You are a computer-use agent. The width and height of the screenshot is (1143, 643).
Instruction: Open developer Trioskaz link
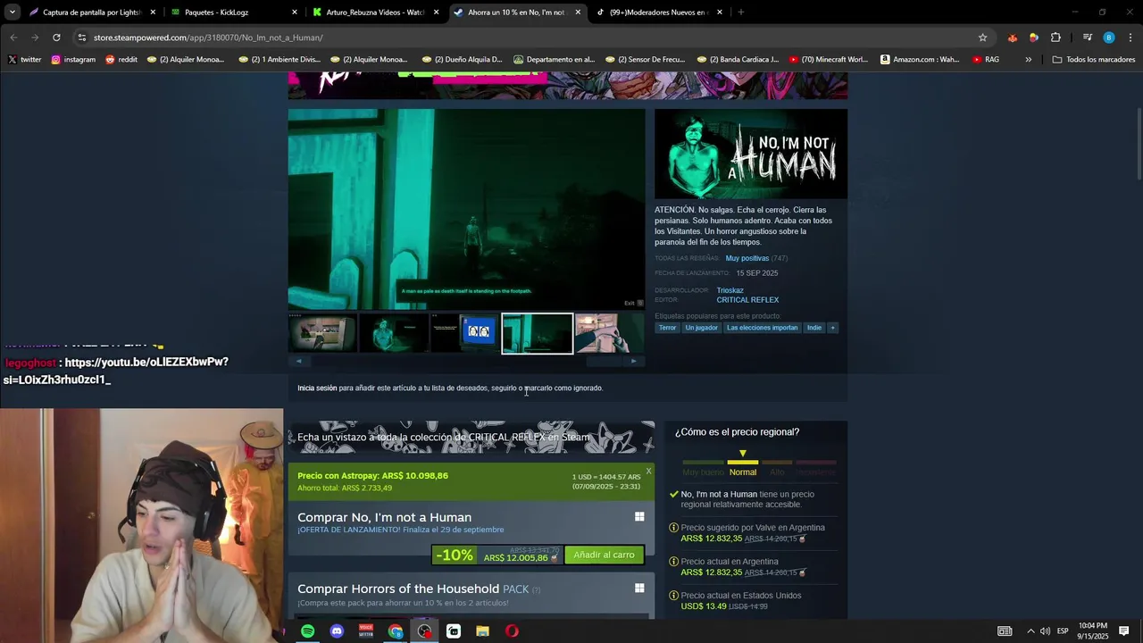730,290
